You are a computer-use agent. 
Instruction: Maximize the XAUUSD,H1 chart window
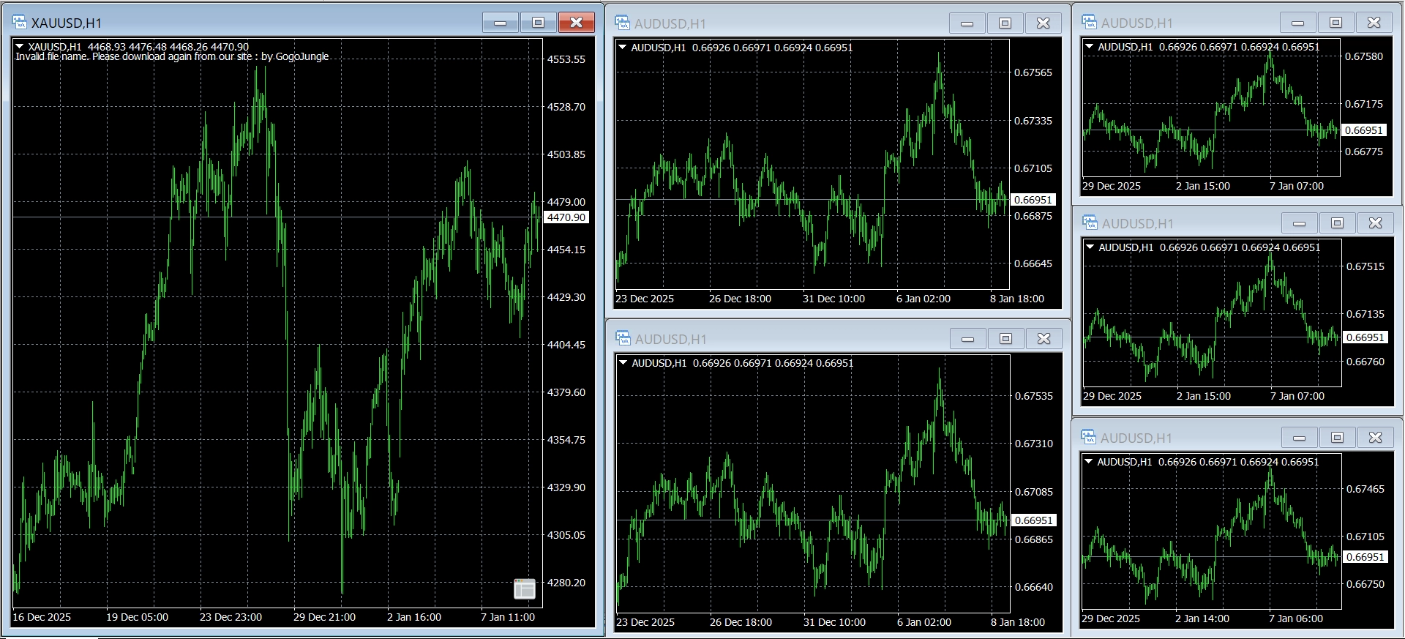(538, 23)
